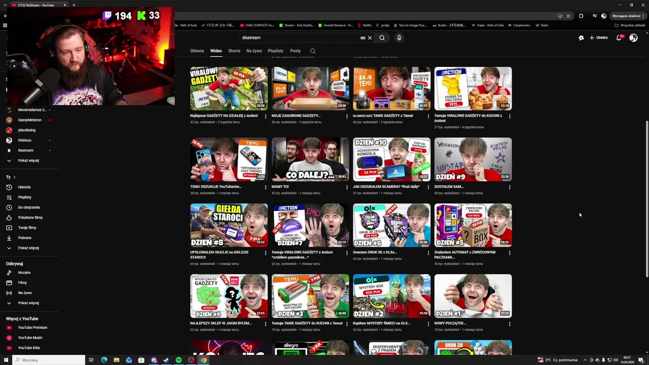This screenshot has width=649, height=365.
Task: Open the Shorts tab
Action: point(234,51)
